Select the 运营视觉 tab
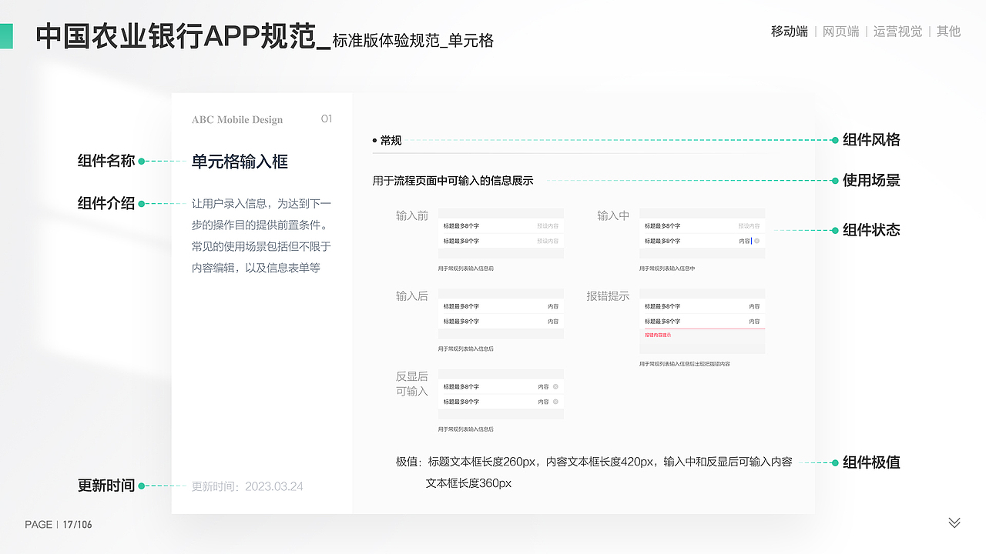 (898, 32)
